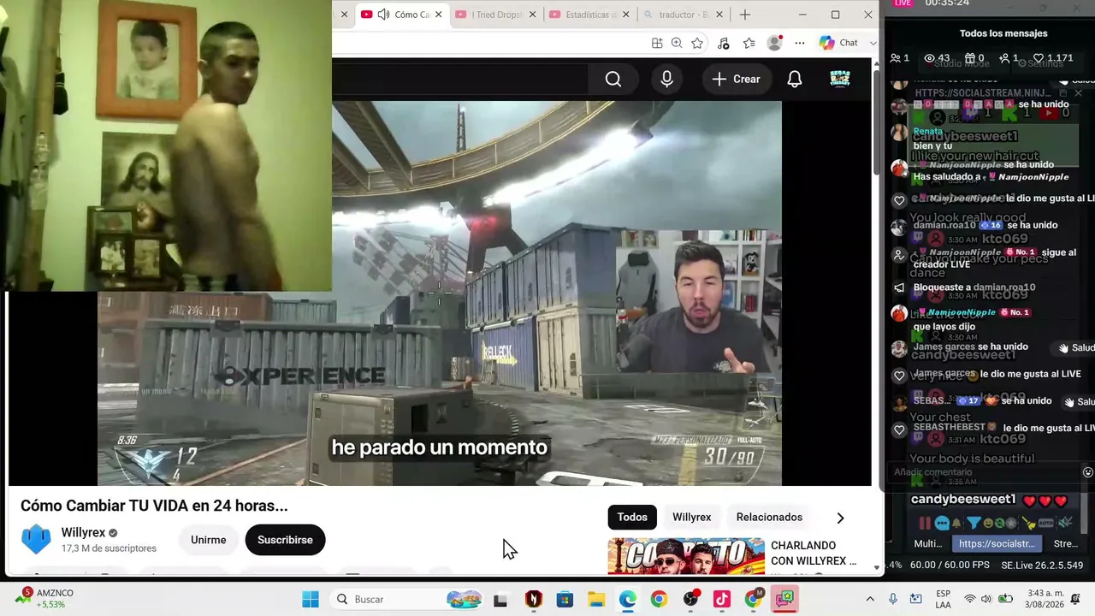Click the video player showing the gameplay
Screen dimensions: 1095x616
click(440, 293)
